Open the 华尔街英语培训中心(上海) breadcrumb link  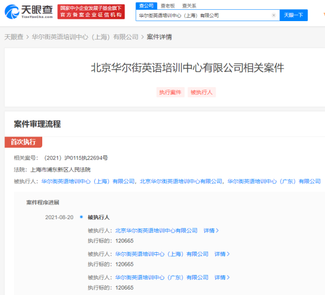click(85, 37)
